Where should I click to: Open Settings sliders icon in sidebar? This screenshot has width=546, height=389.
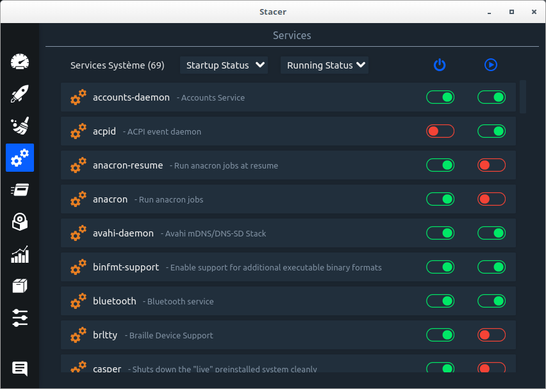[x=20, y=318]
